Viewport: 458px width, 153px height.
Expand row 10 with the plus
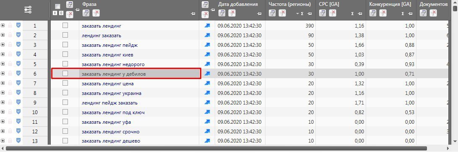tap(3, 112)
